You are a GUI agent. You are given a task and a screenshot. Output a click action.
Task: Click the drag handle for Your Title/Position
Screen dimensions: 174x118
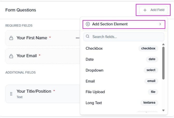tap(11, 94)
